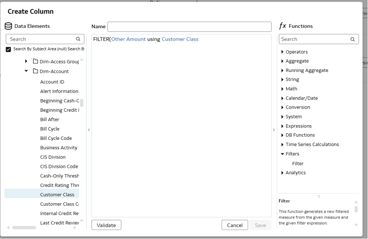Collapse the left Data Elements panel arrow
The height and width of the screenshot is (239, 368).
(x=89, y=130)
